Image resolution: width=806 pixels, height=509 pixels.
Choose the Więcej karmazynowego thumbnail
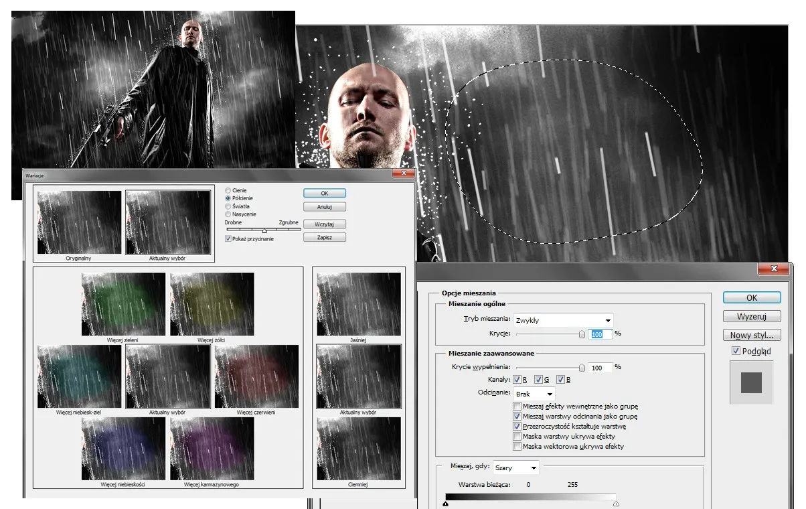pyautogui.click(x=212, y=449)
